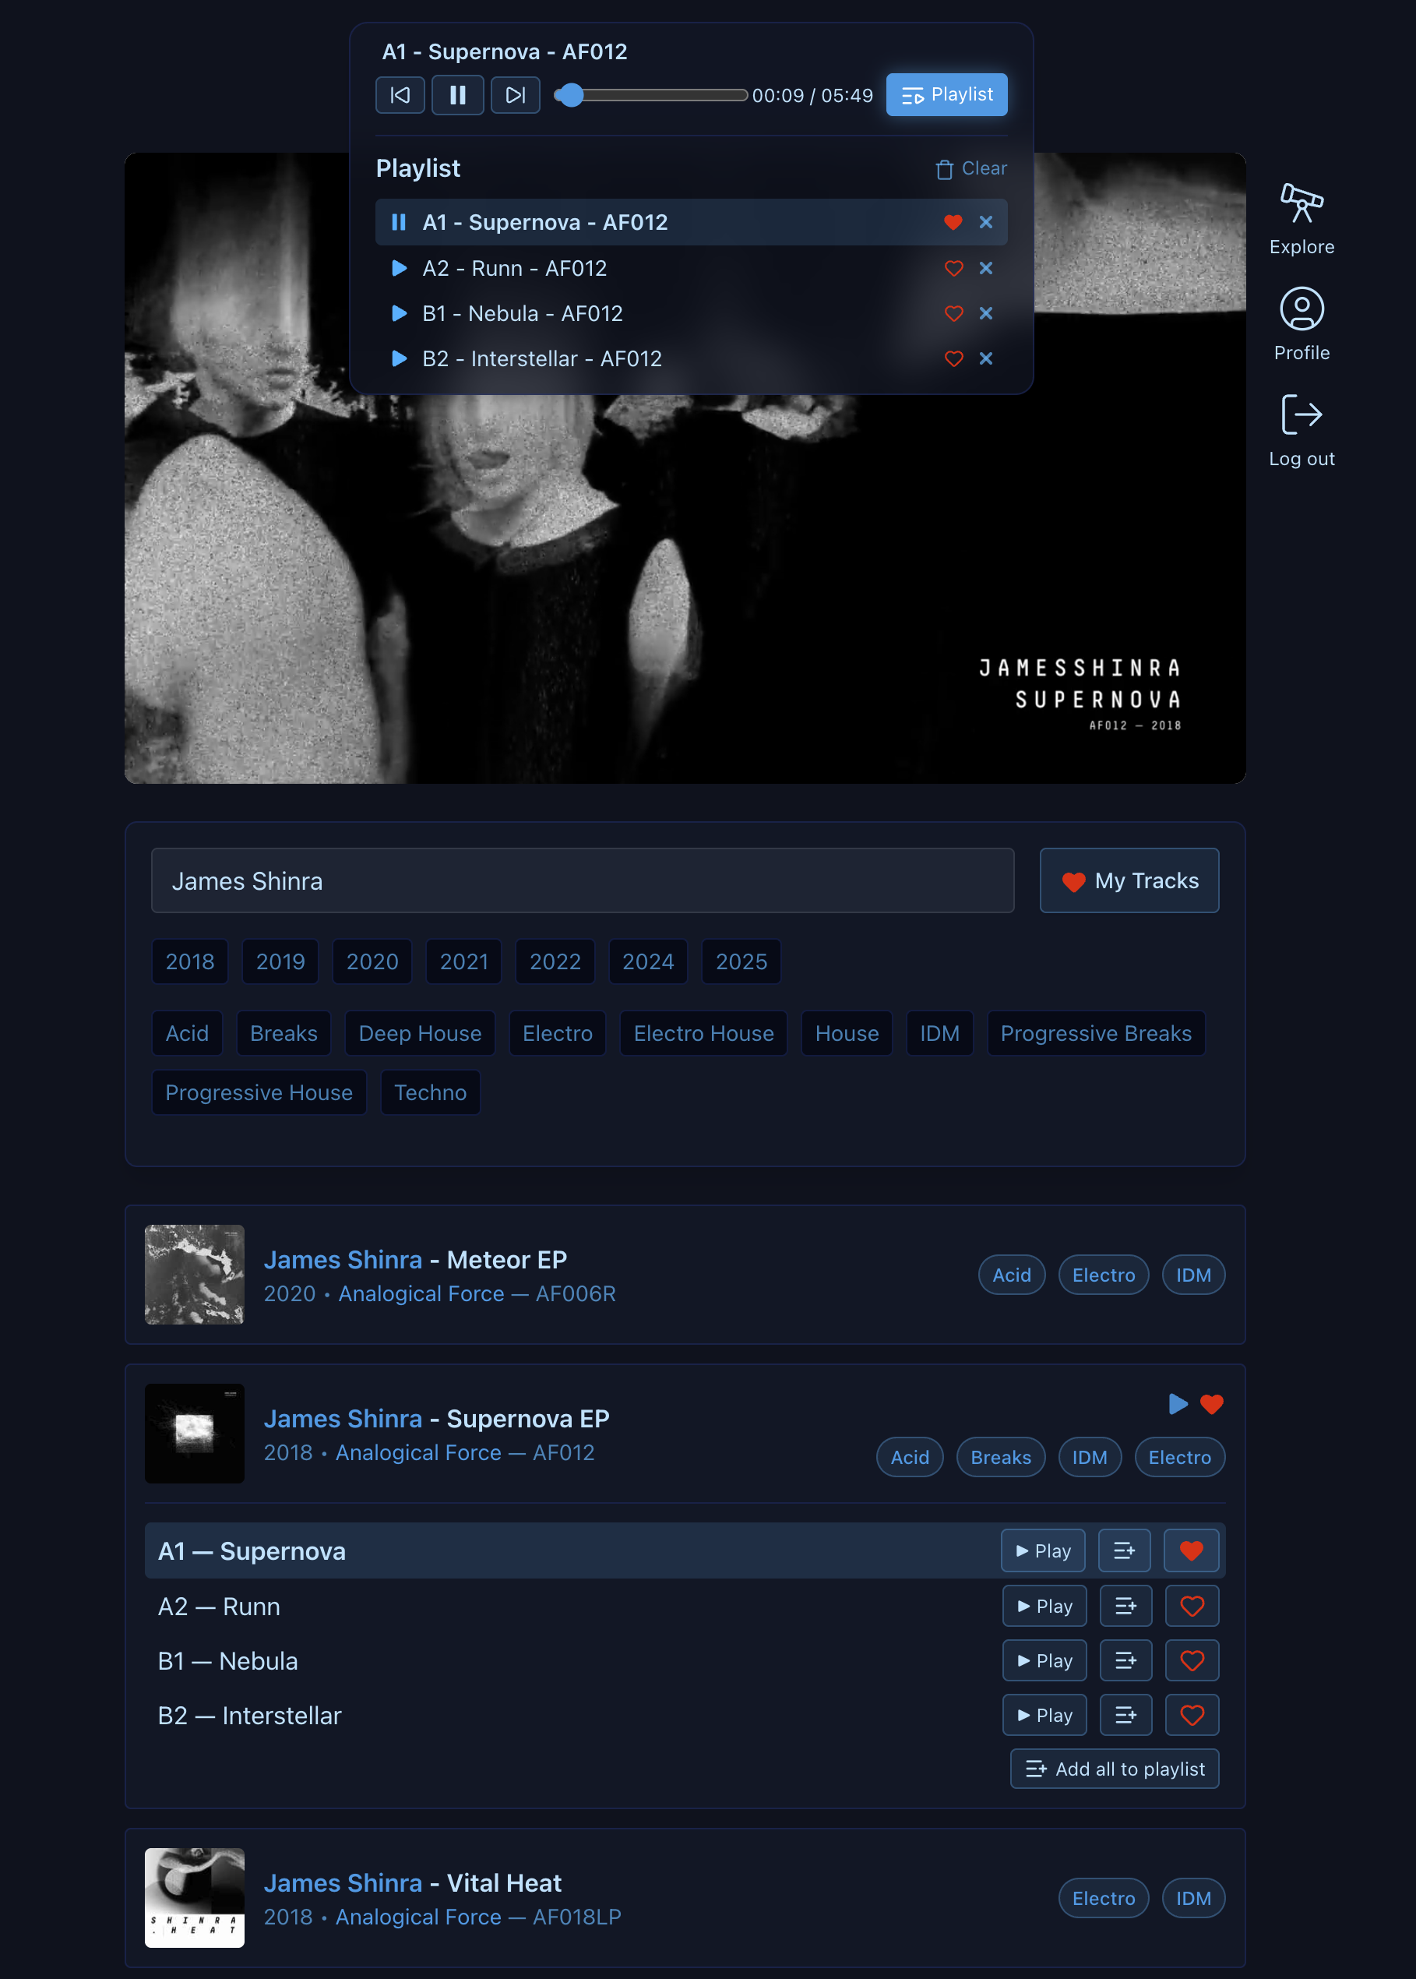The width and height of the screenshot is (1416, 1979).
Task: Remove A2 - Runn from playlist
Action: point(985,269)
